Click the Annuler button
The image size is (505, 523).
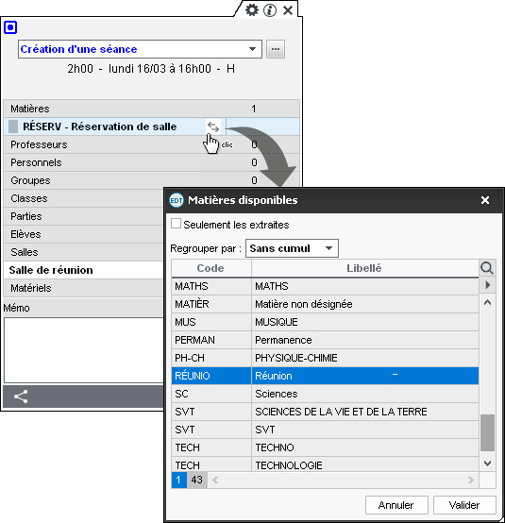[x=396, y=505]
